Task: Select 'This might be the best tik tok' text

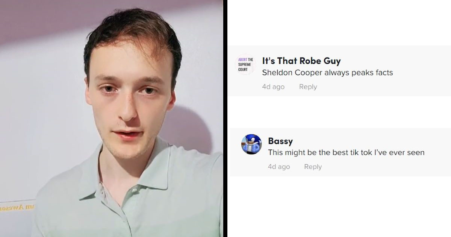Action: pos(322,152)
